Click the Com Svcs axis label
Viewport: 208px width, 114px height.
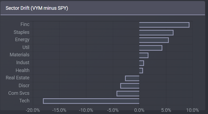19,93
